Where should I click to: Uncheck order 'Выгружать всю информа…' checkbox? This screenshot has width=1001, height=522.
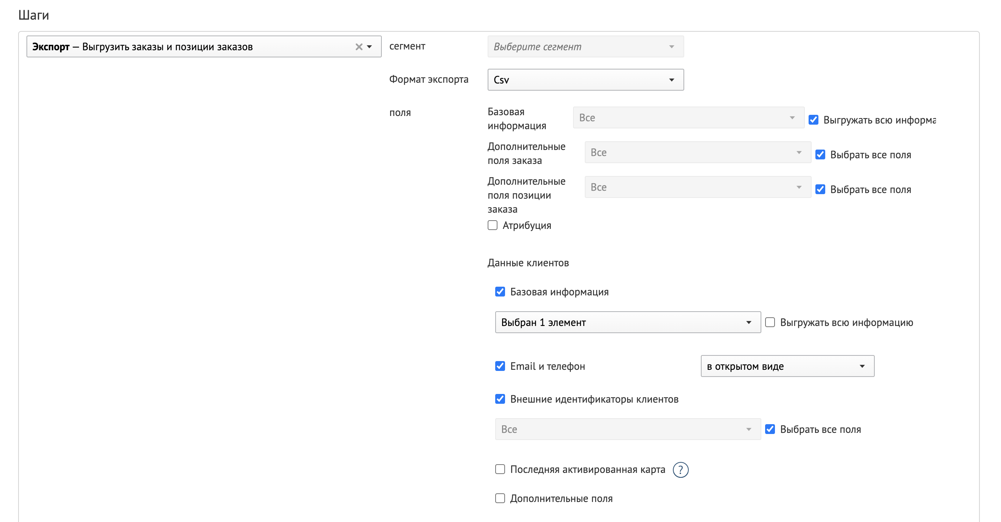point(814,120)
